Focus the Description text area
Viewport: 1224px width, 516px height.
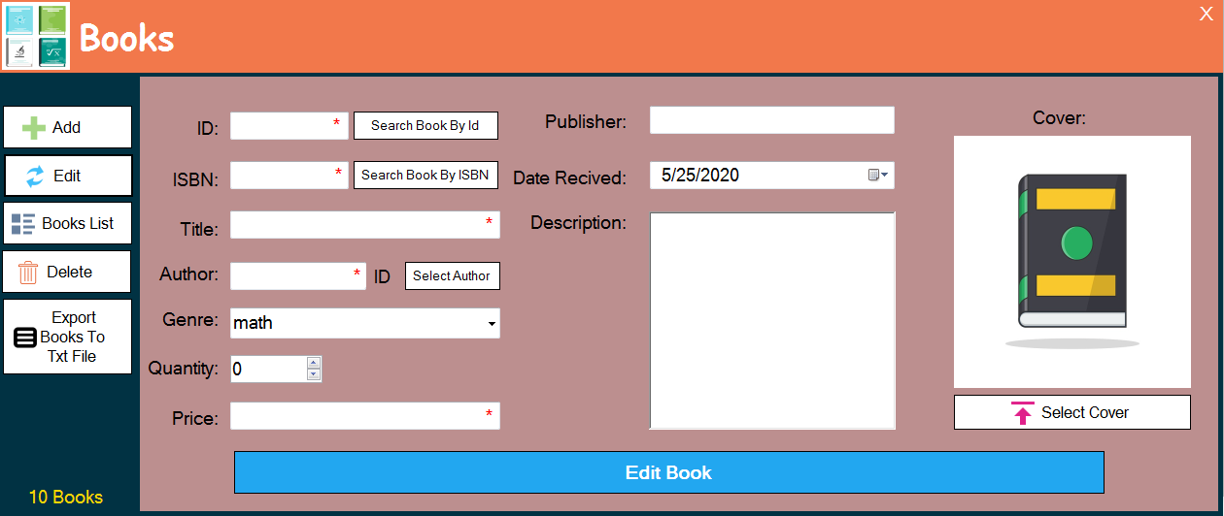coord(772,320)
